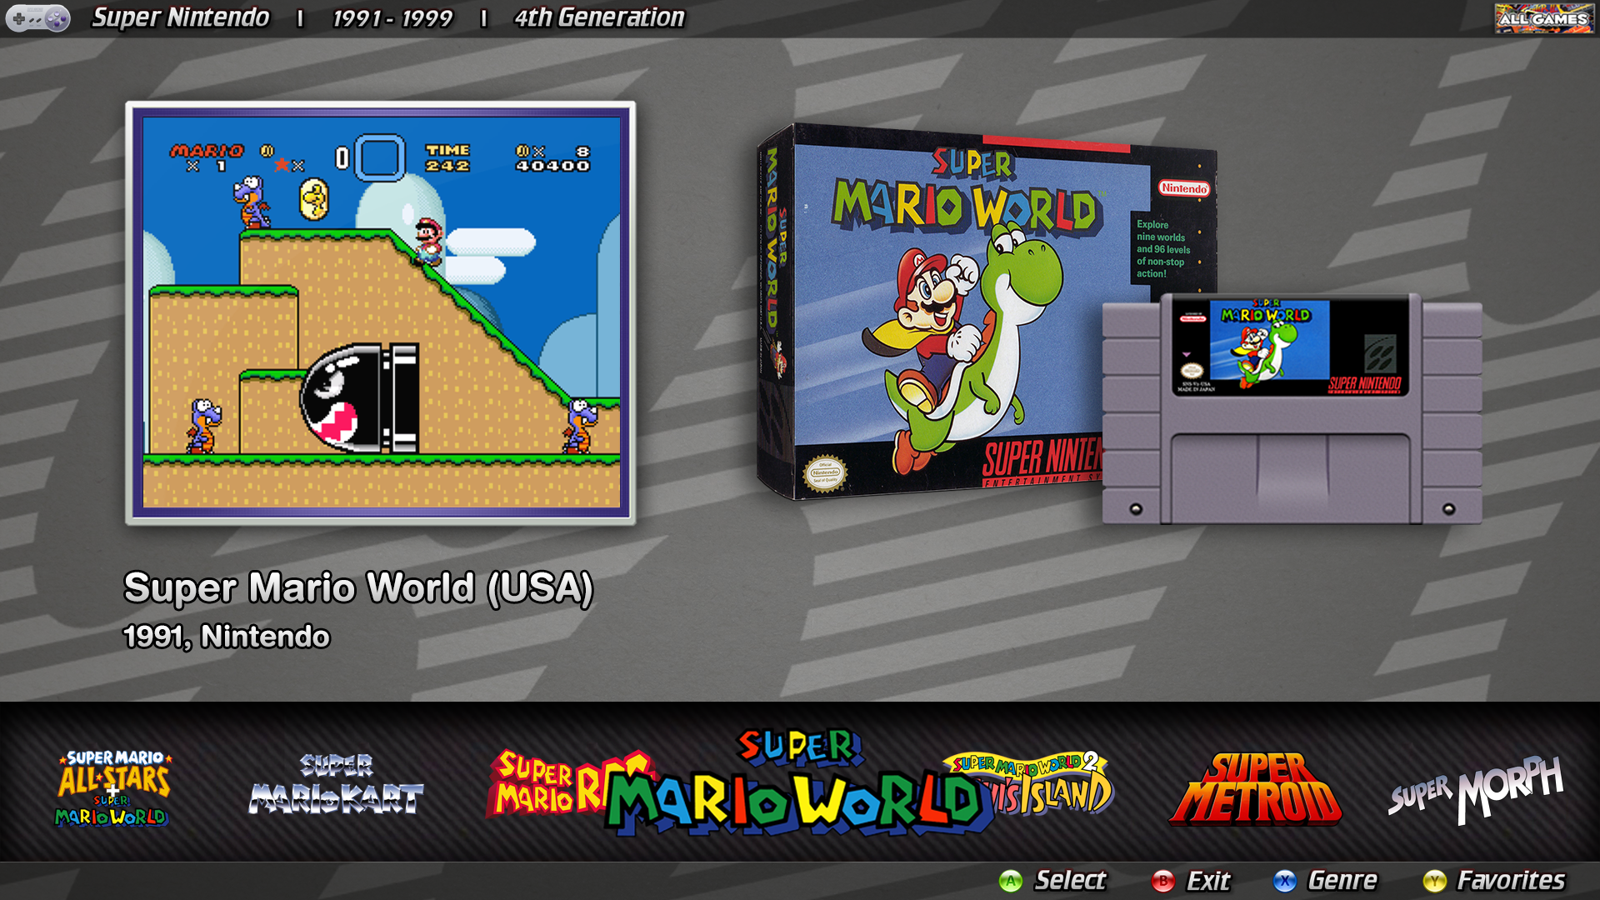
Task: Scrub the game wheel toward Super Morph
Action: tap(1477, 787)
